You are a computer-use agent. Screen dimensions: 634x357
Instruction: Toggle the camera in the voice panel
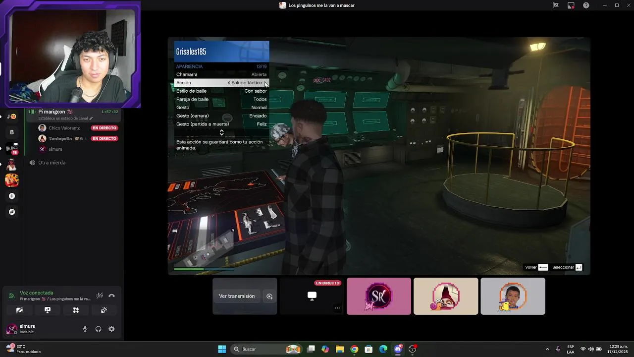[x=19, y=310]
